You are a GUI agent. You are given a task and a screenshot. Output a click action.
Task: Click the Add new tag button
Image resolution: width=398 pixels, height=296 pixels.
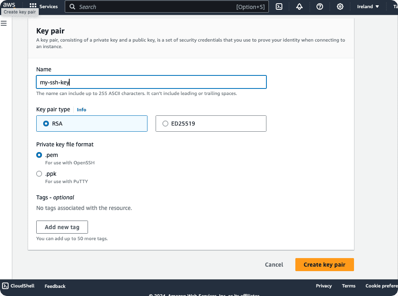point(62,227)
